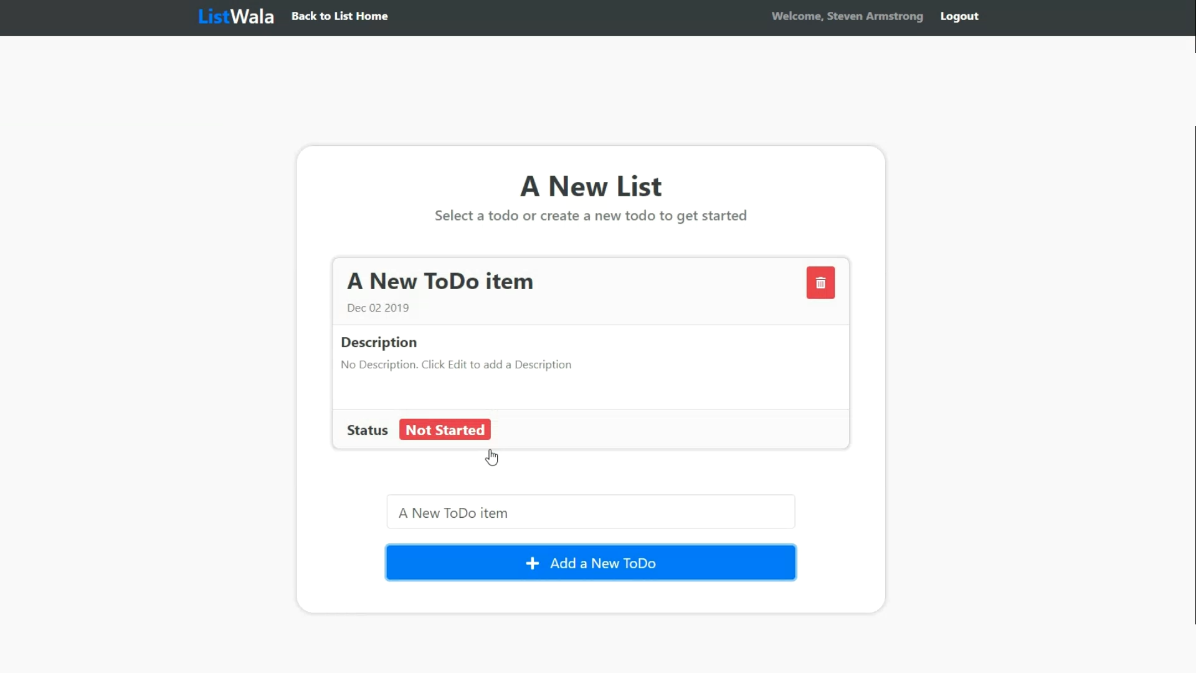This screenshot has height=673, width=1196.
Task: Click the Dec 02 2019 date
Action: pos(378,308)
